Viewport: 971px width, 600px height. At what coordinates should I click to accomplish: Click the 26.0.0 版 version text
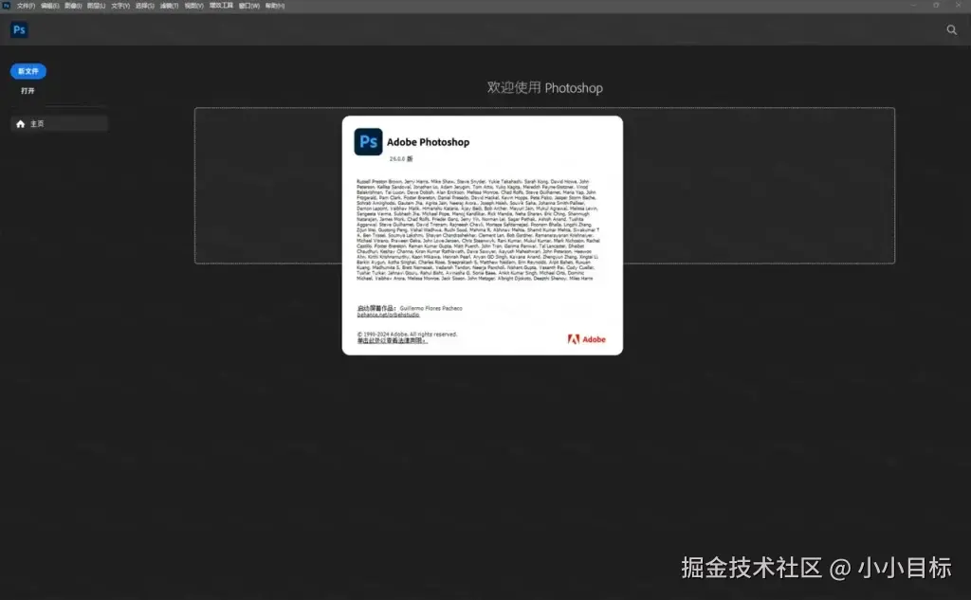(x=401, y=159)
